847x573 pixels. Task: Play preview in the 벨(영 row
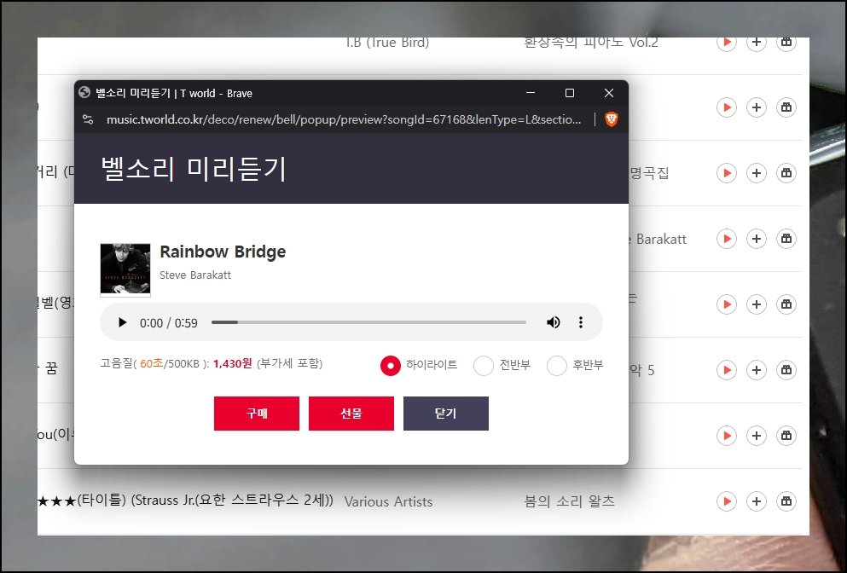(x=727, y=304)
